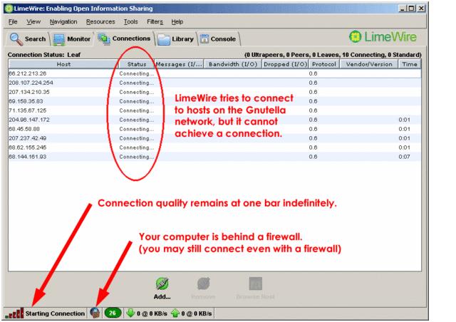This screenshot has height=322, width=456.
Task: Click the LimeWire logo
Action: coord(383,37)
